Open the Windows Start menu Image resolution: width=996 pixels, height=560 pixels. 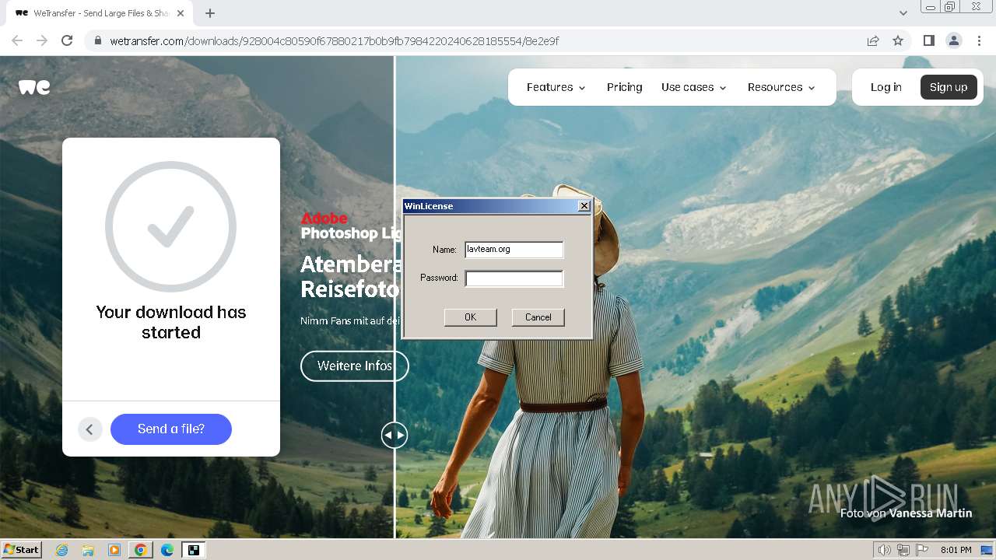click(22, 550)
